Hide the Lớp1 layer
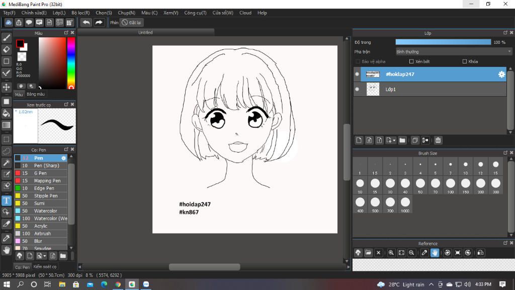This screenshot has height=290, width=515. (x=357, y=89)
